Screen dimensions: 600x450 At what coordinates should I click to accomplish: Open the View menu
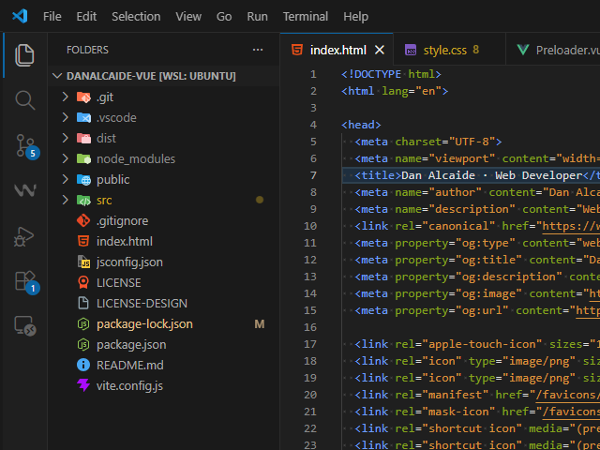[188, 17]
